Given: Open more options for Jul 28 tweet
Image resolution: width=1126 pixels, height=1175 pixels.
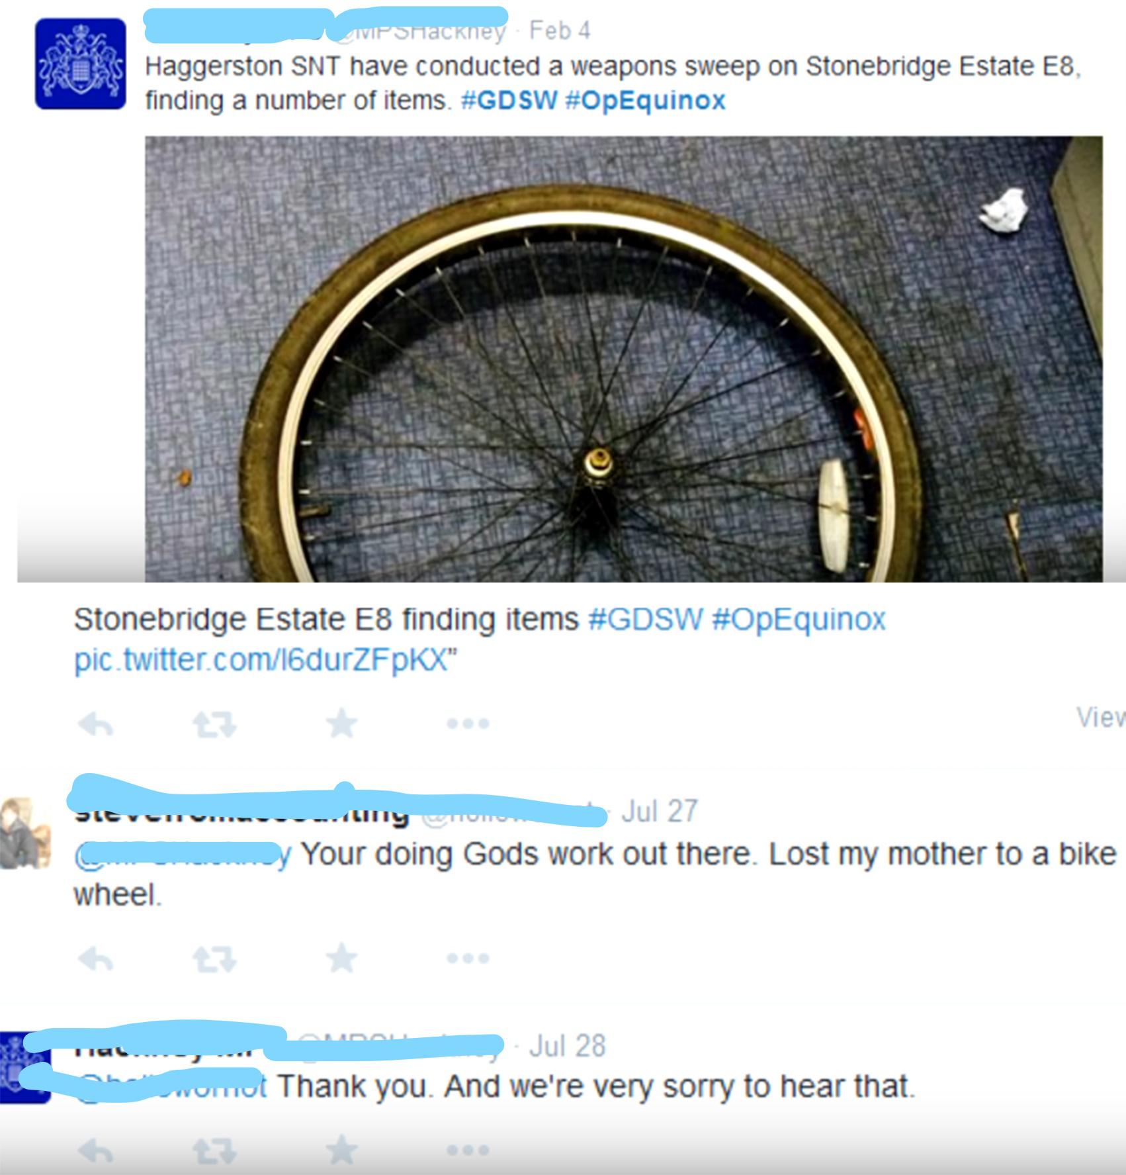Looking at the screenshot, I should [x=468, y=1151].
